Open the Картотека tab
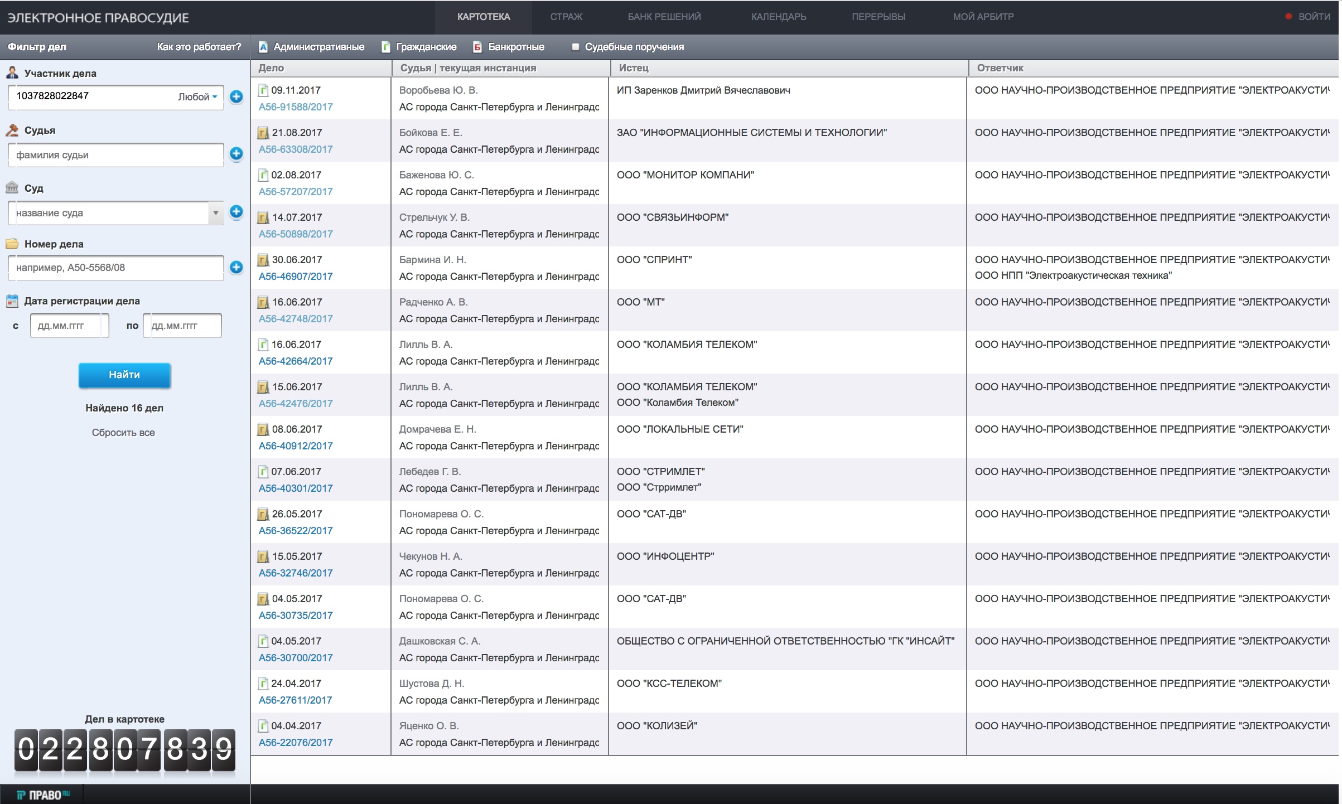This screenshot has height=804, width=1342. (484, 17)
